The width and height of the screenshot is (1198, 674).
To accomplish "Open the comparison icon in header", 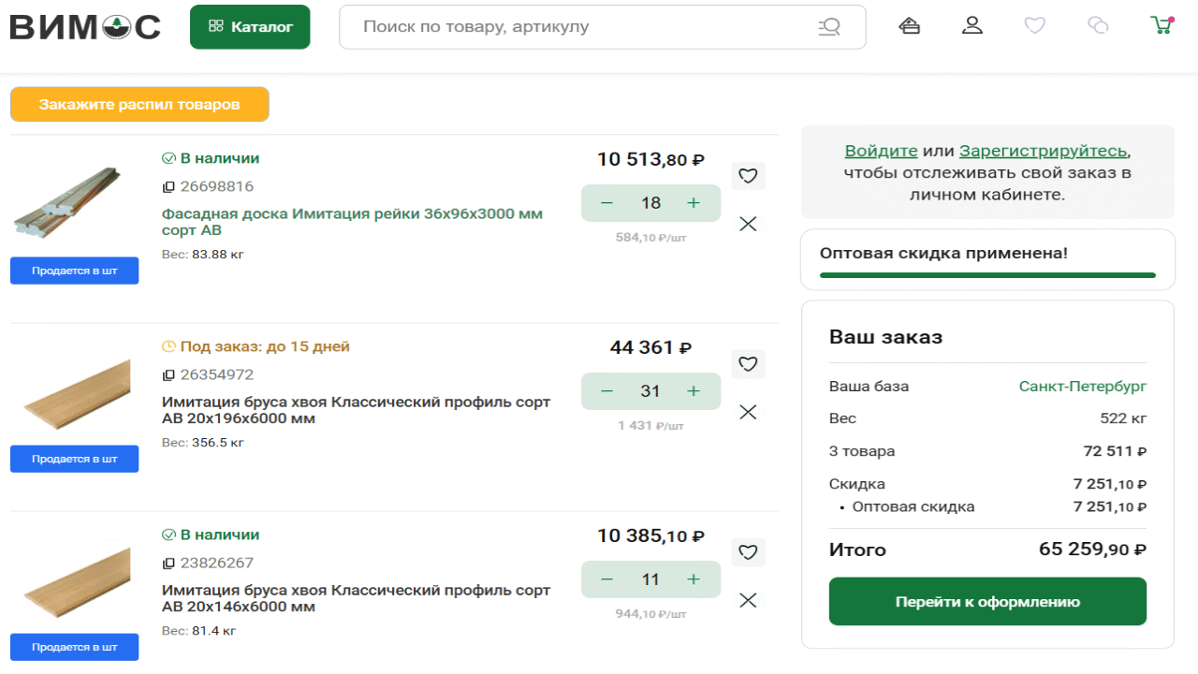I will 1098,26.
